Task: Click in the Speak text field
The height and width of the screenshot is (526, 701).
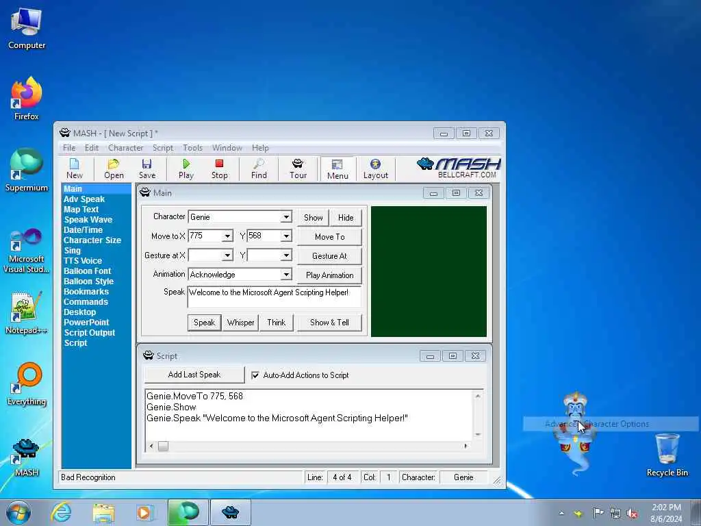Action: pyautogui.click(x=274, y=297)
